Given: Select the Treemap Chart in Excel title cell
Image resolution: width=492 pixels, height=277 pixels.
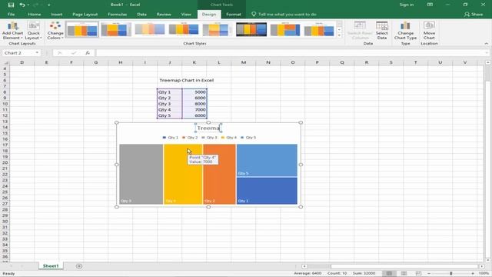Looking at the screenshot, I should (186, 80).
